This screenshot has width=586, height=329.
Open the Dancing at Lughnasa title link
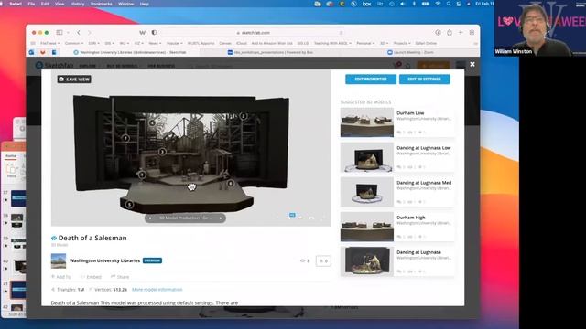tap(418, 252)
